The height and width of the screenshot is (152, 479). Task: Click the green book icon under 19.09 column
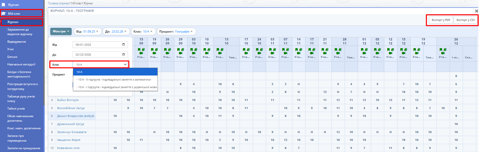point(156,50)
